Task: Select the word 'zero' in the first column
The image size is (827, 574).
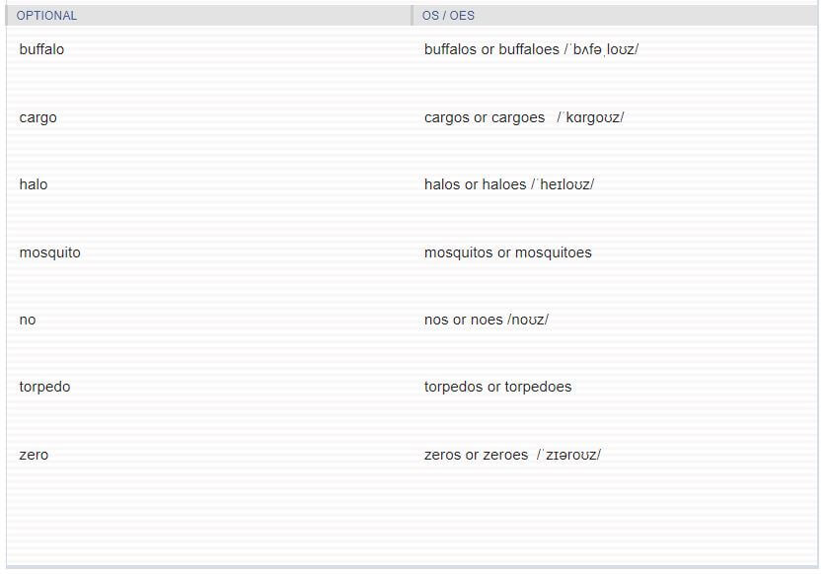Action: click(34, 455)
